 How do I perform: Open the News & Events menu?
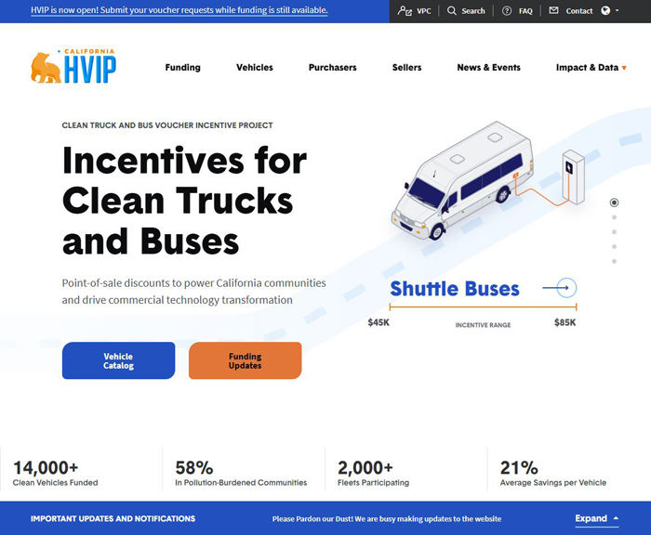[x=488, y=67]
